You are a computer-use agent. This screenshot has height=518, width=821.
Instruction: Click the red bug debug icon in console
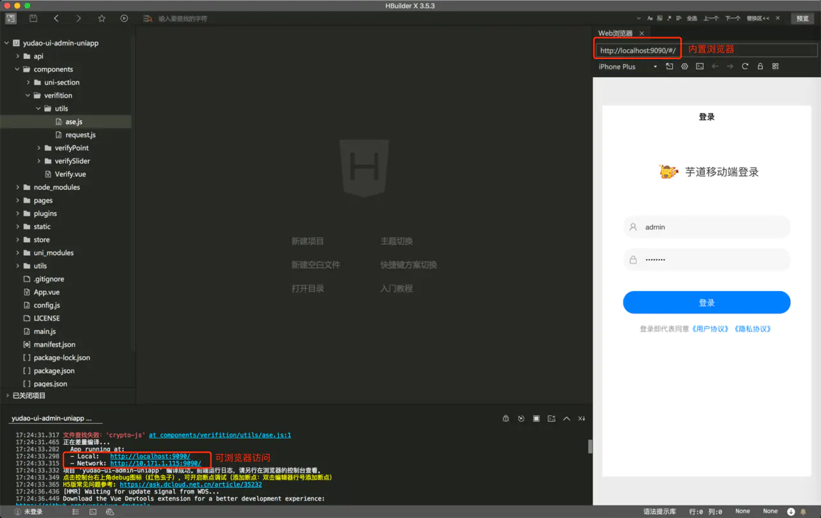[505, 419]
